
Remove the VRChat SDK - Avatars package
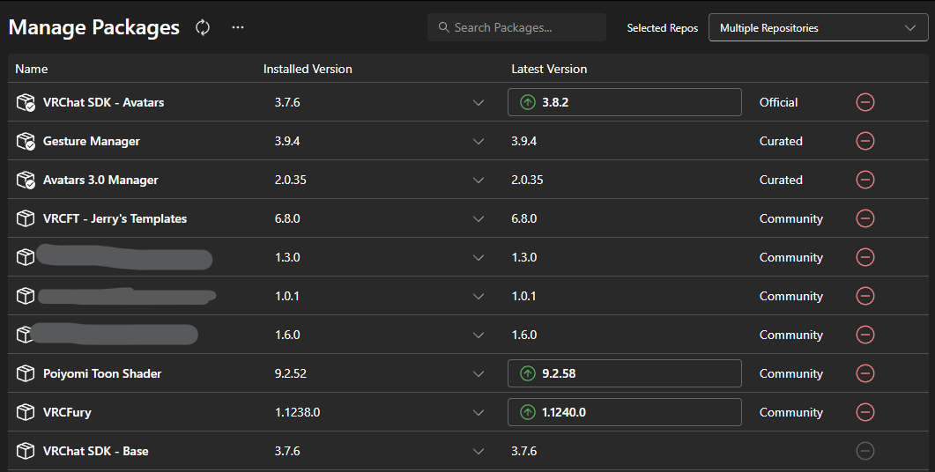(x=865, y=102)
